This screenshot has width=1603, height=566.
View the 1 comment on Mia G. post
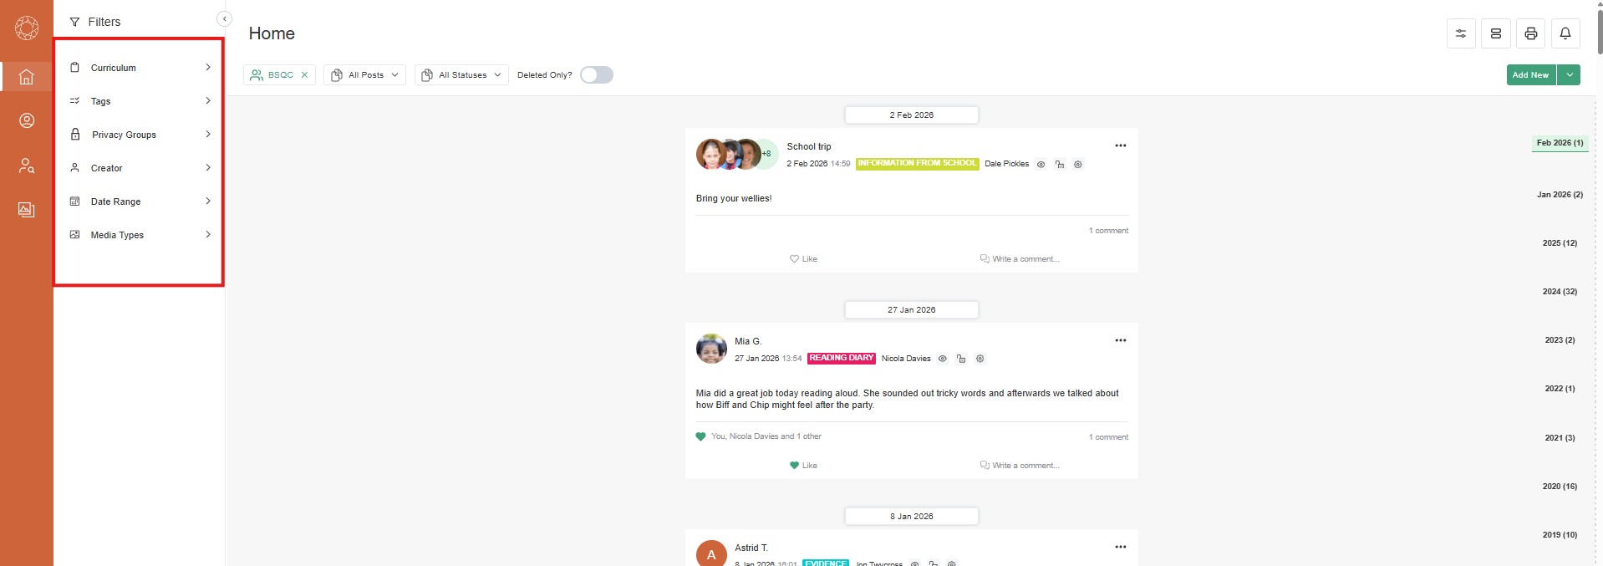coord(1108,437)
